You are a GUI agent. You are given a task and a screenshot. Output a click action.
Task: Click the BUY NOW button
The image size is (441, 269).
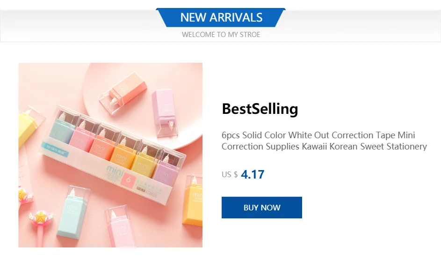[x=261, y=208]
